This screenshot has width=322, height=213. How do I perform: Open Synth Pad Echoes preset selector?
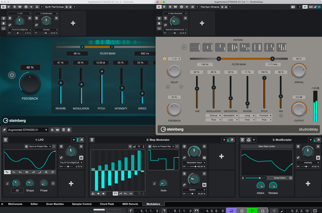point(54,7)
